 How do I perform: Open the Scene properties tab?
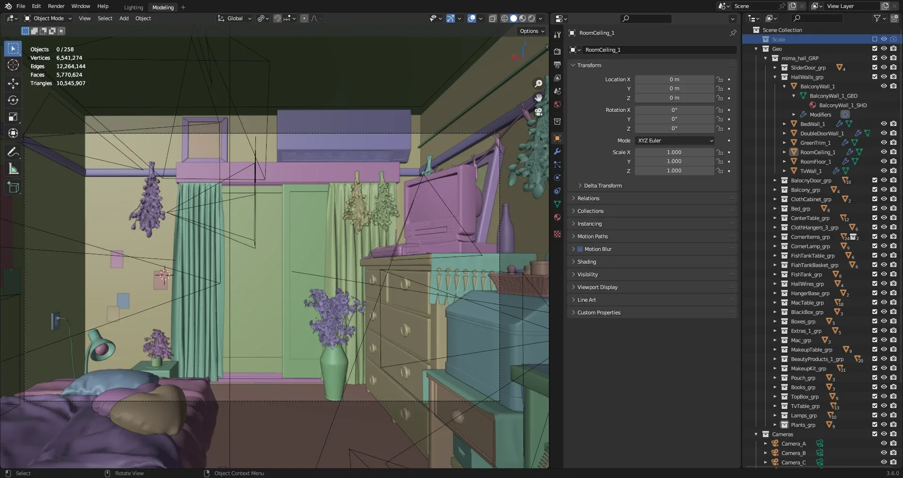[x=557, y=91]
